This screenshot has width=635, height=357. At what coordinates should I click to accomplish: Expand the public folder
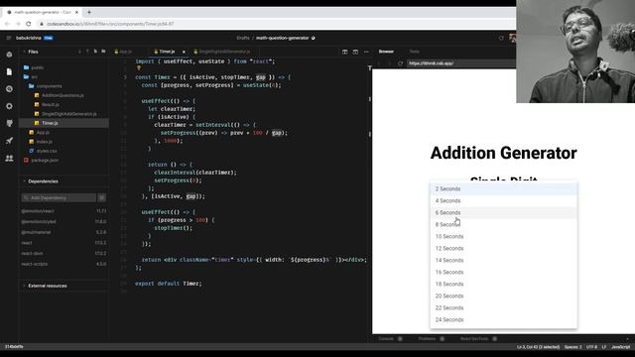coord(34,67)
